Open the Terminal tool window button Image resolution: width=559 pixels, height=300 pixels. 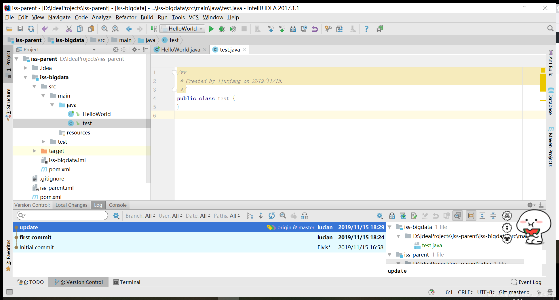tap(127, 282)
